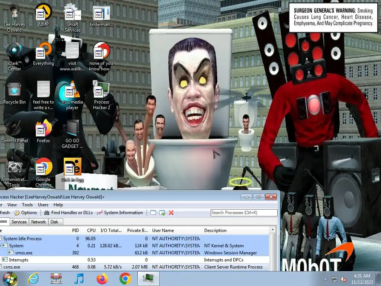Select the Firefox desktop shortcut
Screen dimensions: 381x286
(x=43, y=131)
